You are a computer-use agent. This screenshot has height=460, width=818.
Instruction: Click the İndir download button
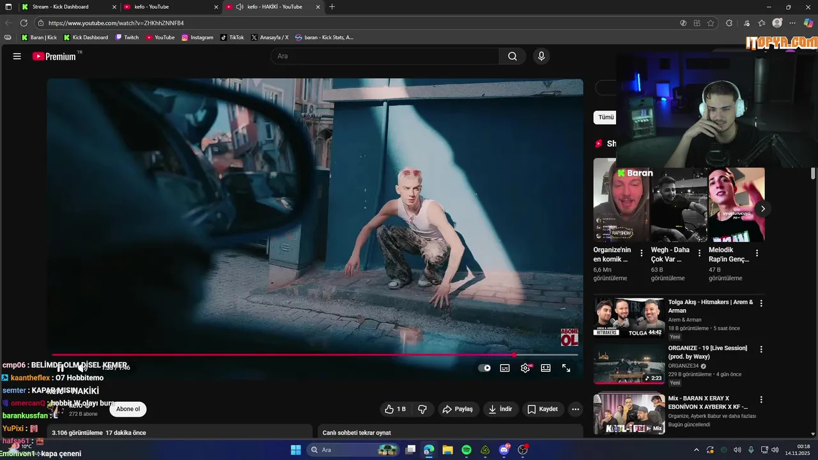(x=500, y=409)
